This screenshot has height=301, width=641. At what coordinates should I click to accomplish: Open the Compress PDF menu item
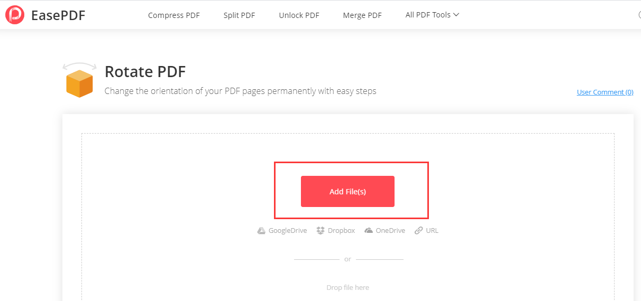click(174, 15)
